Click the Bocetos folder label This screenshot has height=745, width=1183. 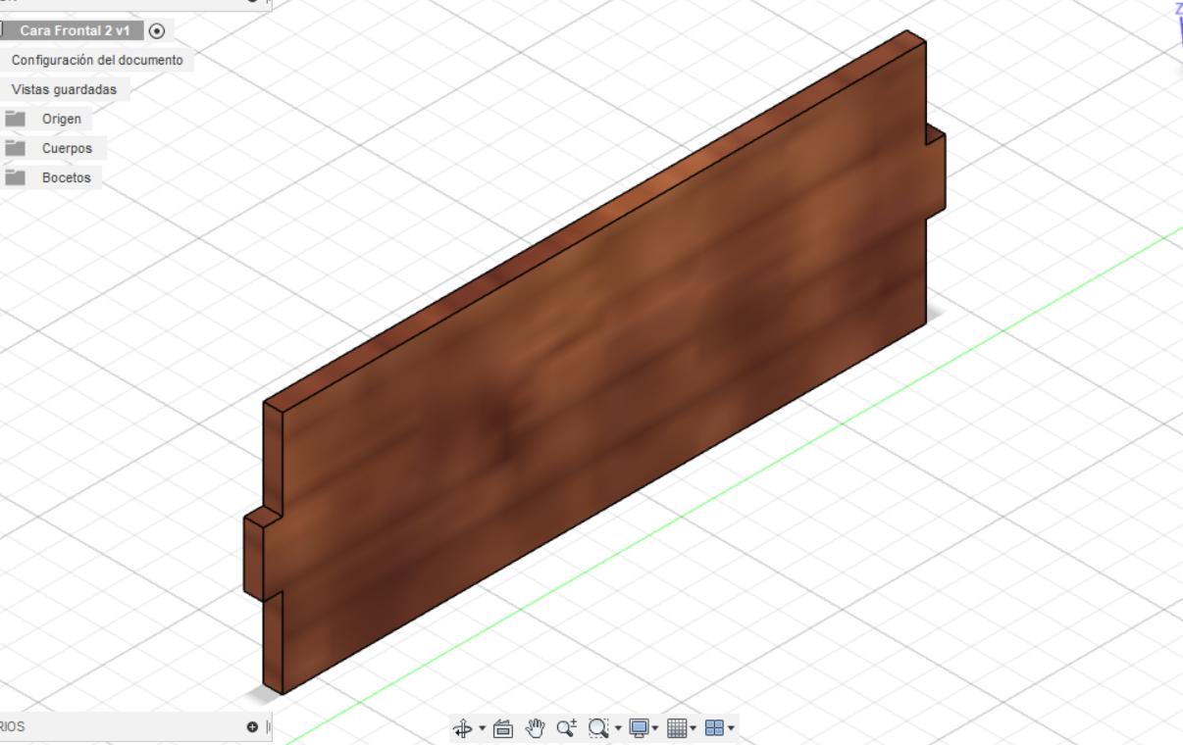click(x=66, y=177)
